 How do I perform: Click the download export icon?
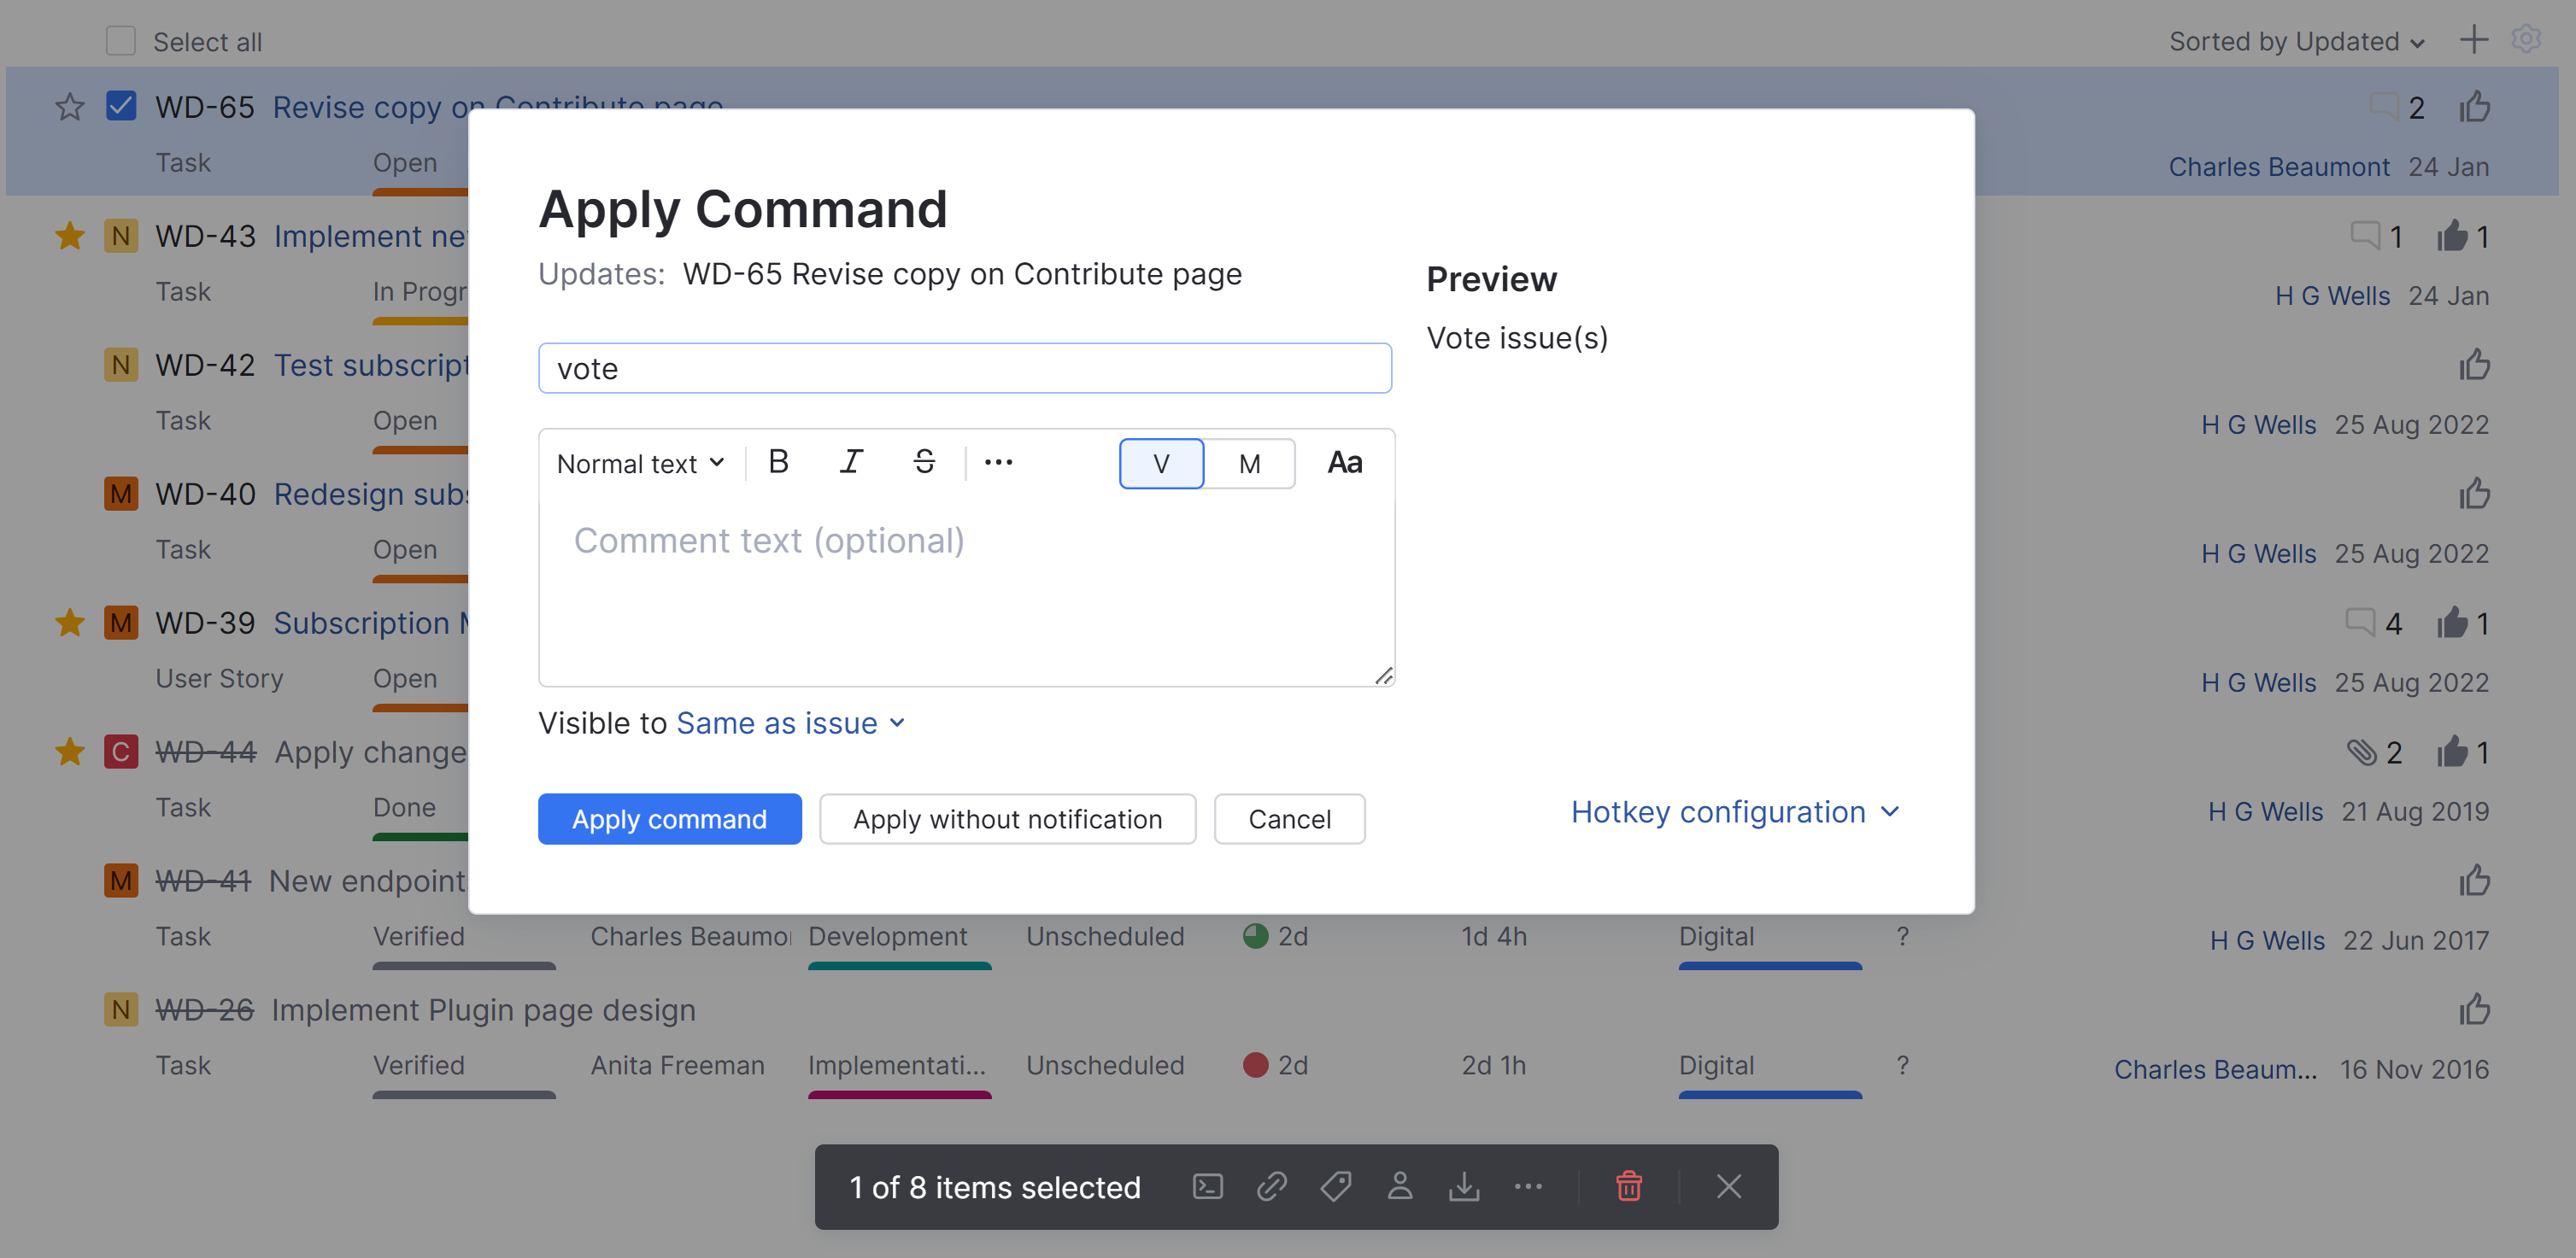click(x=1463, y=1186)
